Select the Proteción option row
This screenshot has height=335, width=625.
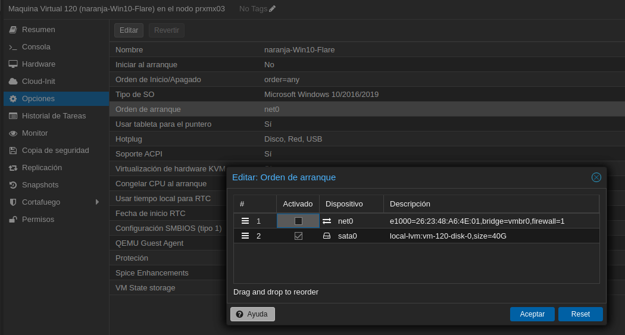tap(168, 258)
